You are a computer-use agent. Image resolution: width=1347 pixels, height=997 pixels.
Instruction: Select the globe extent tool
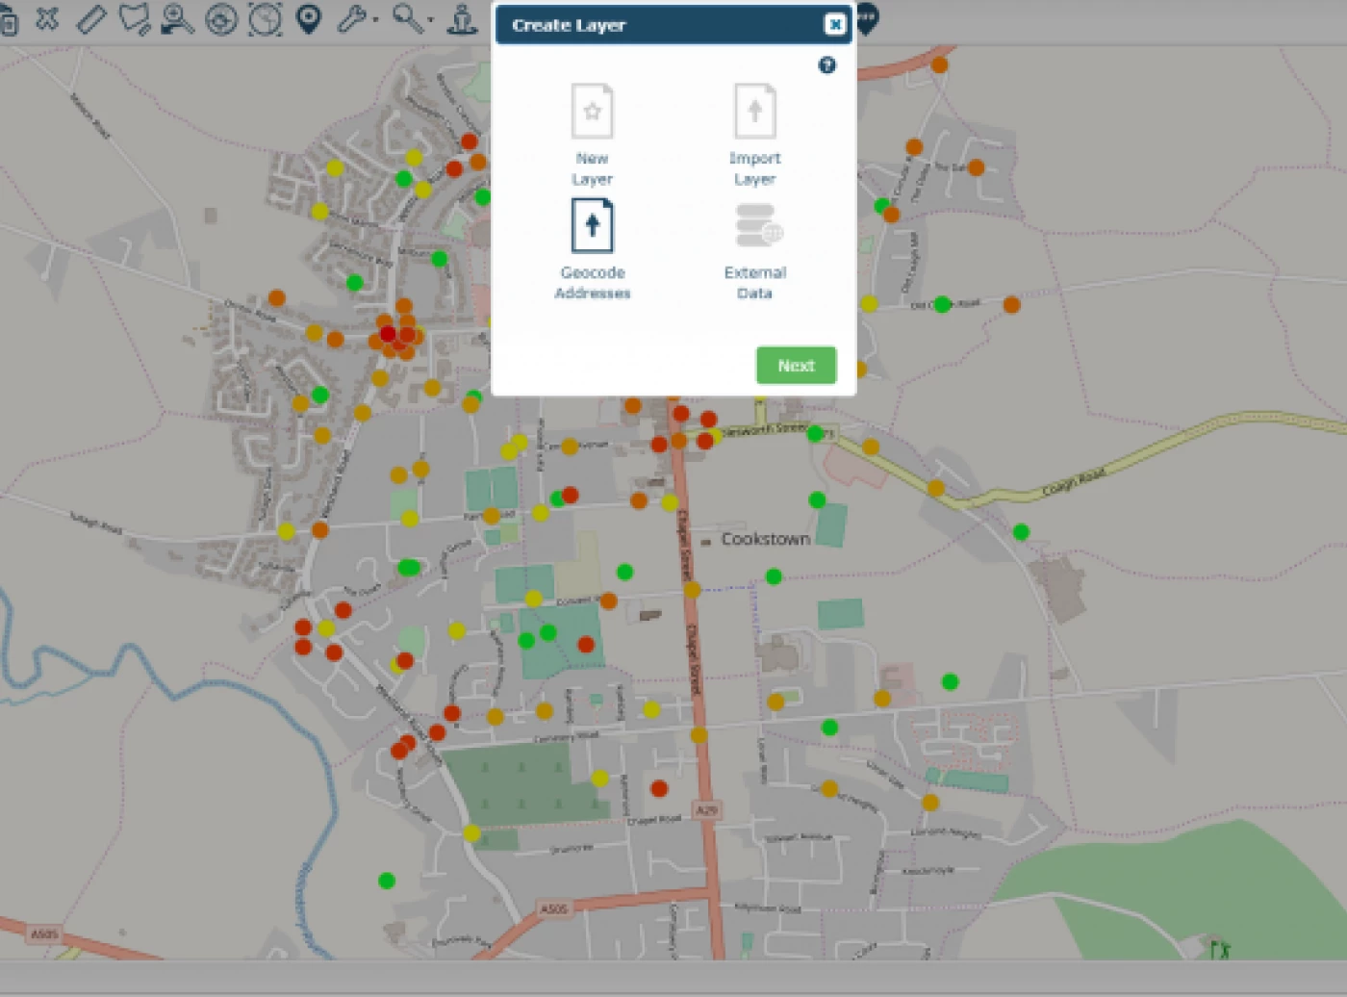(x=266, y=19)
